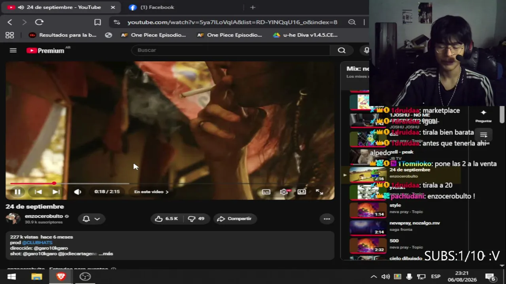506x284 pixels.
Task: Open the Windows Start menu
Action: coord(11,277)
